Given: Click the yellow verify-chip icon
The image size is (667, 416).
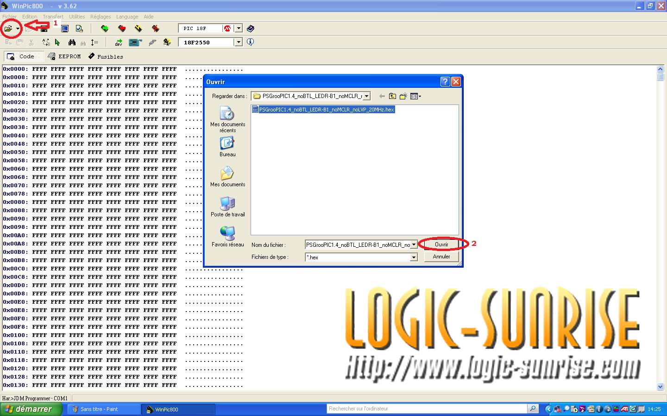Looking at the screenshot, I should pyautogui.click(x=138, y=29).
